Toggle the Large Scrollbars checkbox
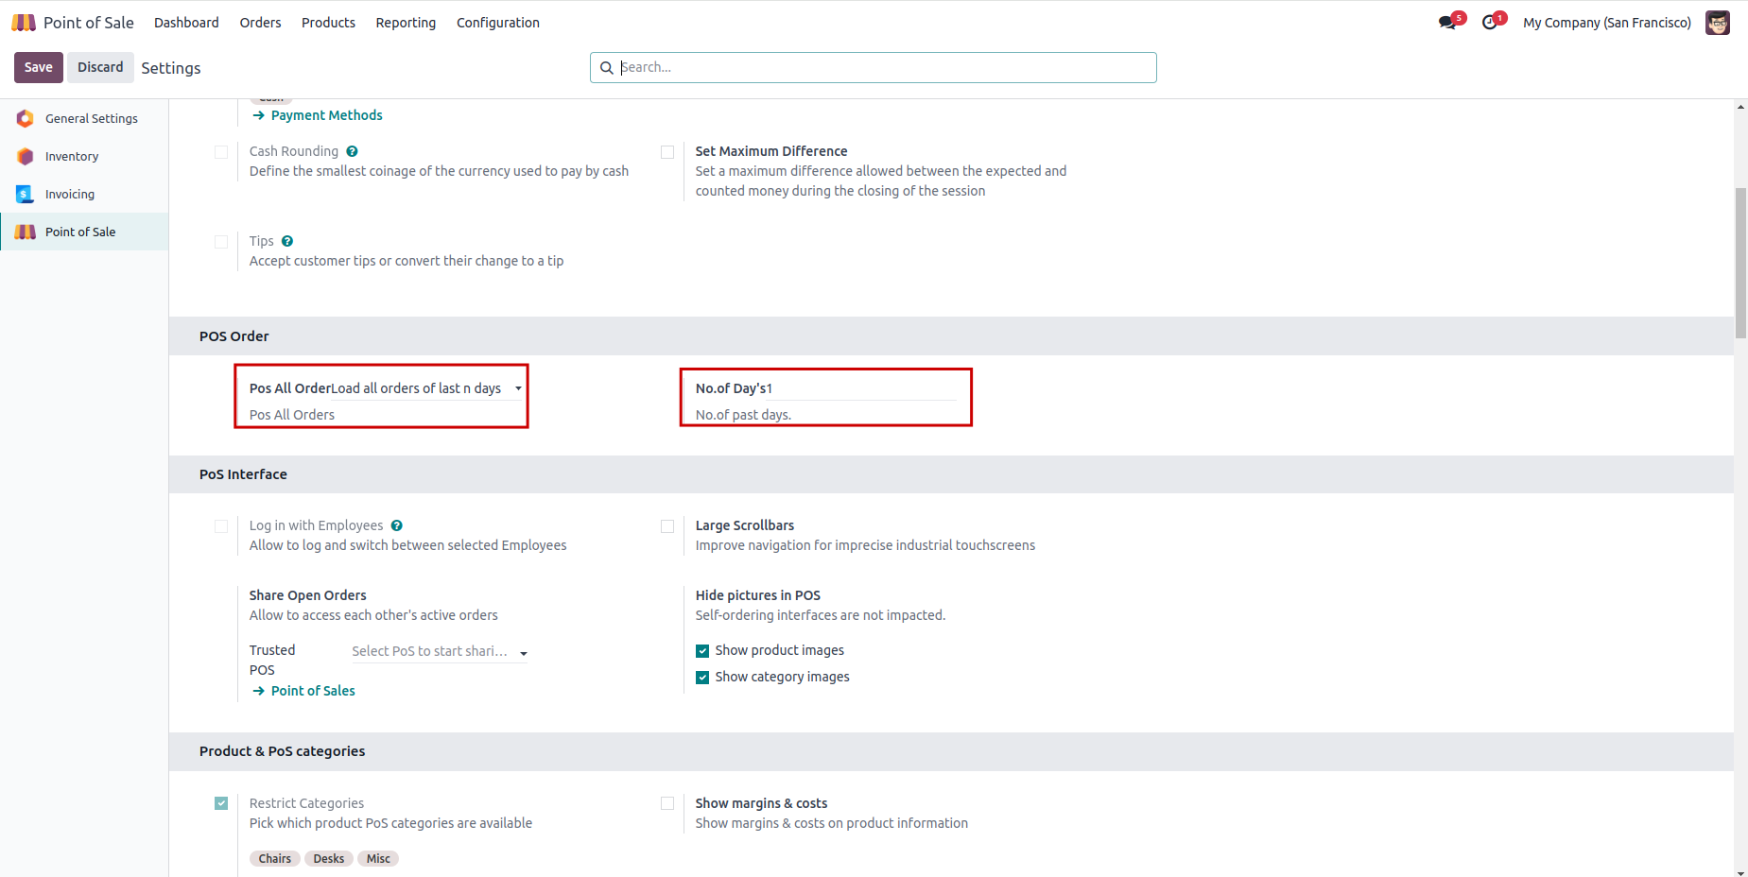 point(667,526)
